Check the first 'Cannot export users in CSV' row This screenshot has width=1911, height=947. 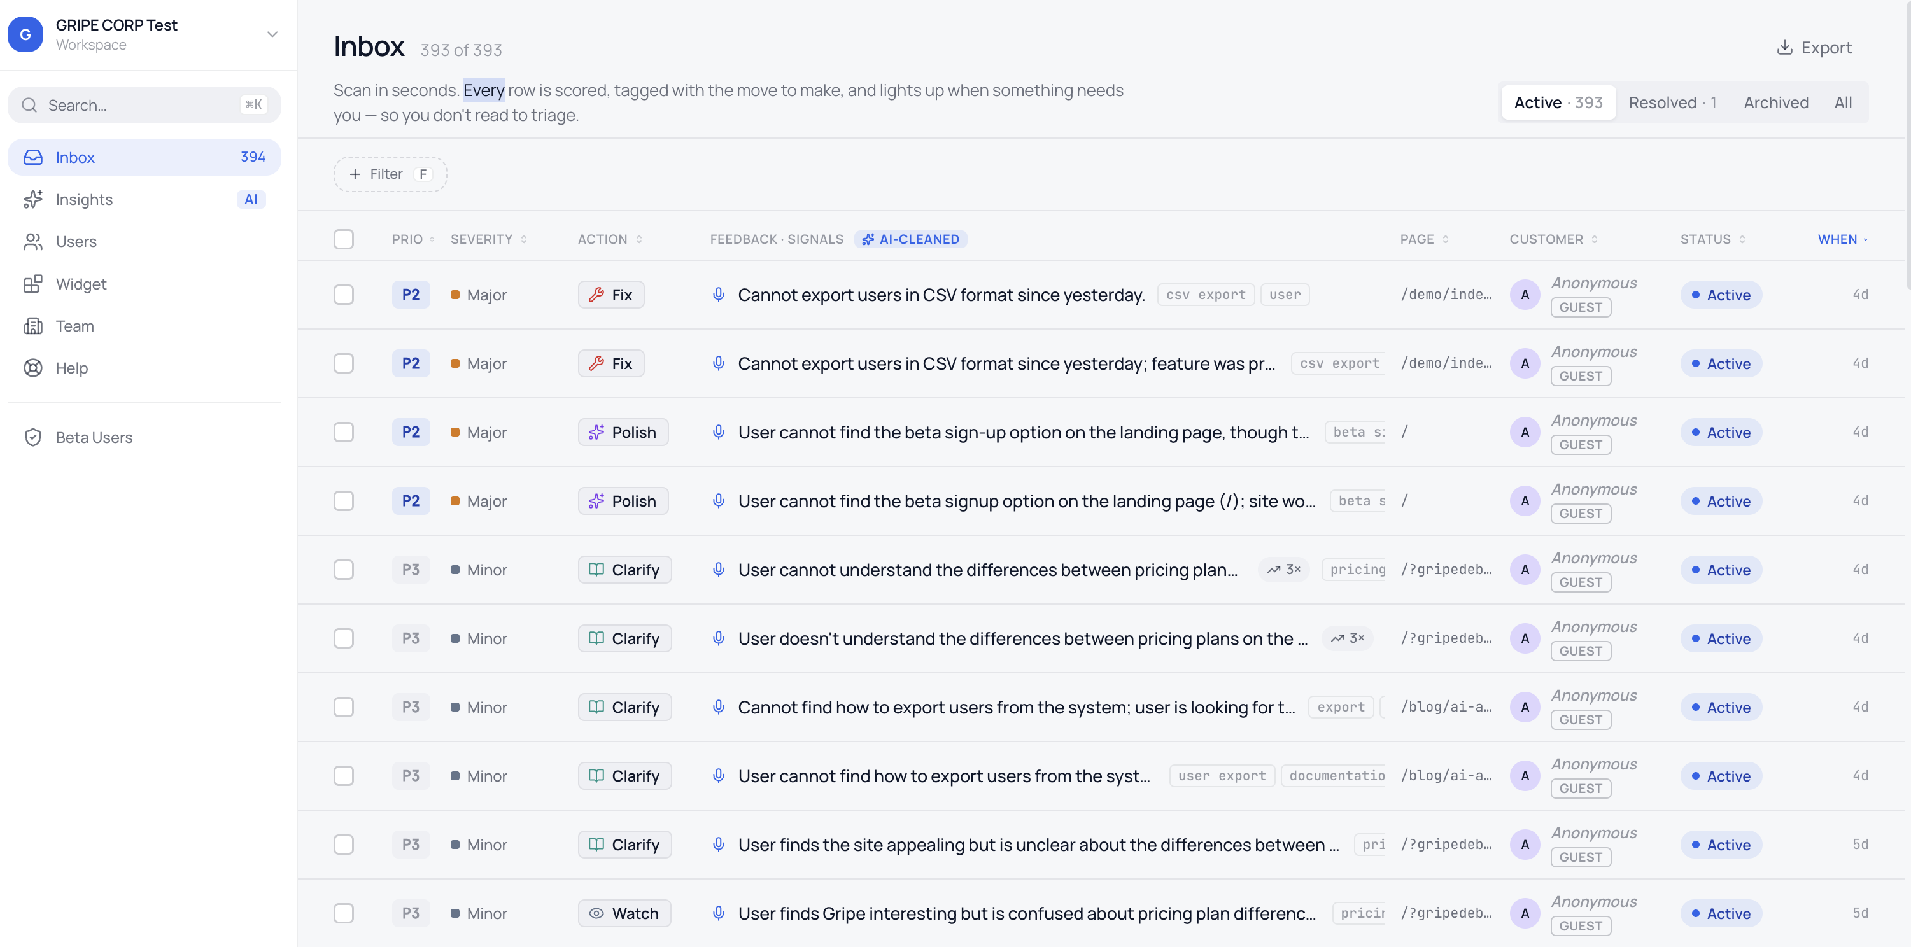[x=344, y=295]
